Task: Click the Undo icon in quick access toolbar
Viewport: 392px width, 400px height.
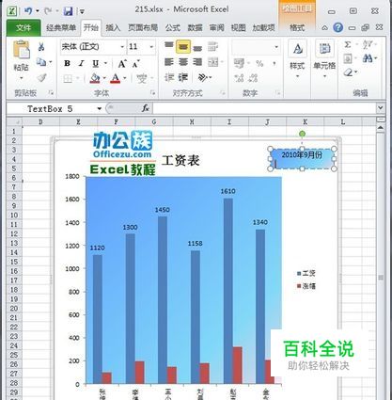Action: click(x=28, y=11)
